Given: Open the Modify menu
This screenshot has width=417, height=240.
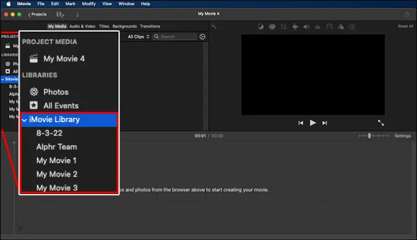Looking at the screenshot, I should (x=89, y=4).
